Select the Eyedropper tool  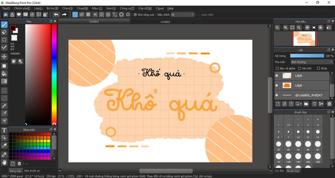coord(4,154)
